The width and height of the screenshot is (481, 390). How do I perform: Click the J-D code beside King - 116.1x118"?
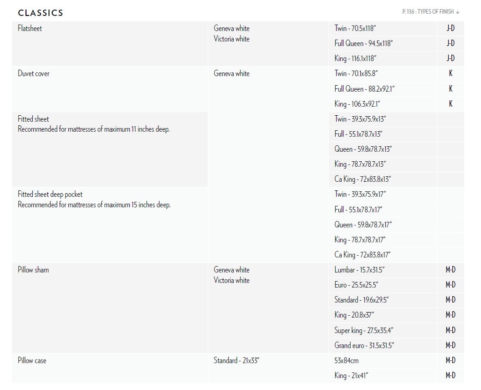coord(450,58)
